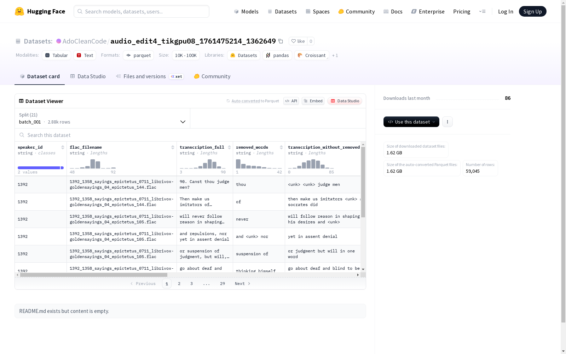
Task: Click the 'yet in assent denial' cell
Action: [323, 236]
